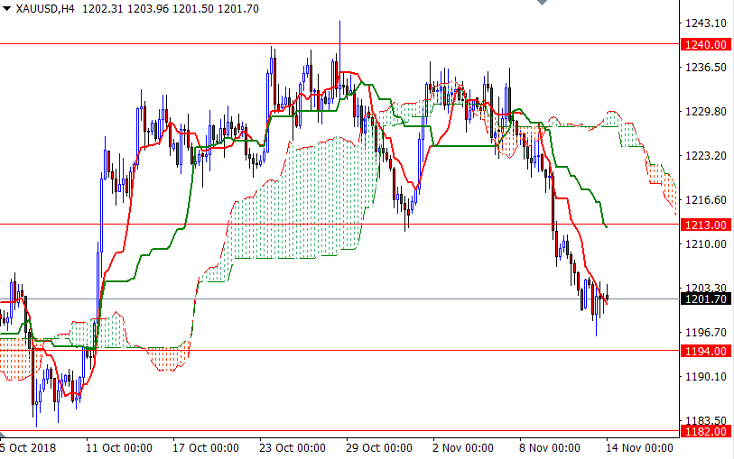This screenshot has height=459, width=734.
Task: Click the black 1201.70 current price tag
Action: click(x=705, y=299)
